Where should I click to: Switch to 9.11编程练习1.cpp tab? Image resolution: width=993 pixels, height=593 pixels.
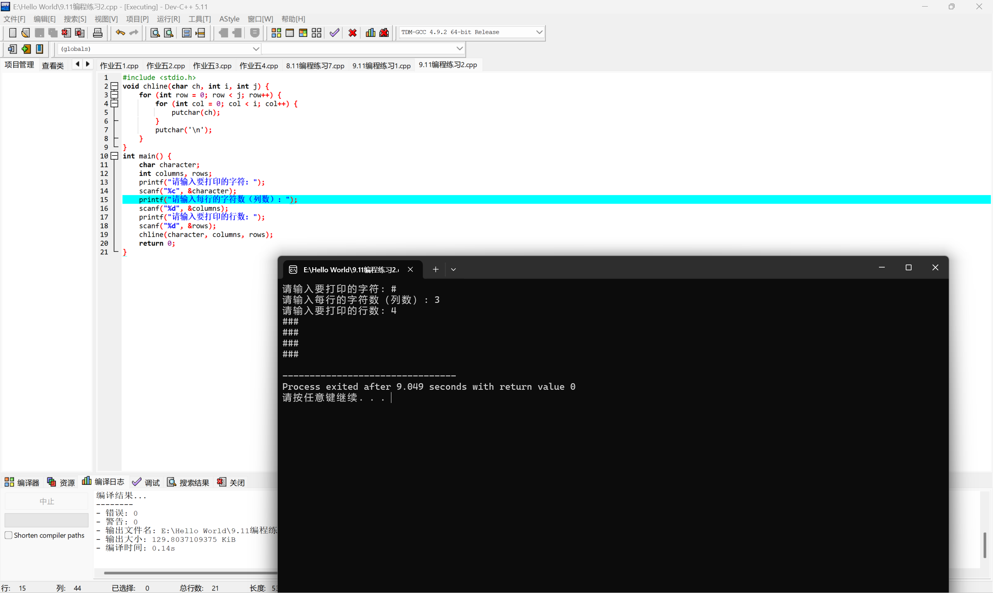tap(381, 66)
